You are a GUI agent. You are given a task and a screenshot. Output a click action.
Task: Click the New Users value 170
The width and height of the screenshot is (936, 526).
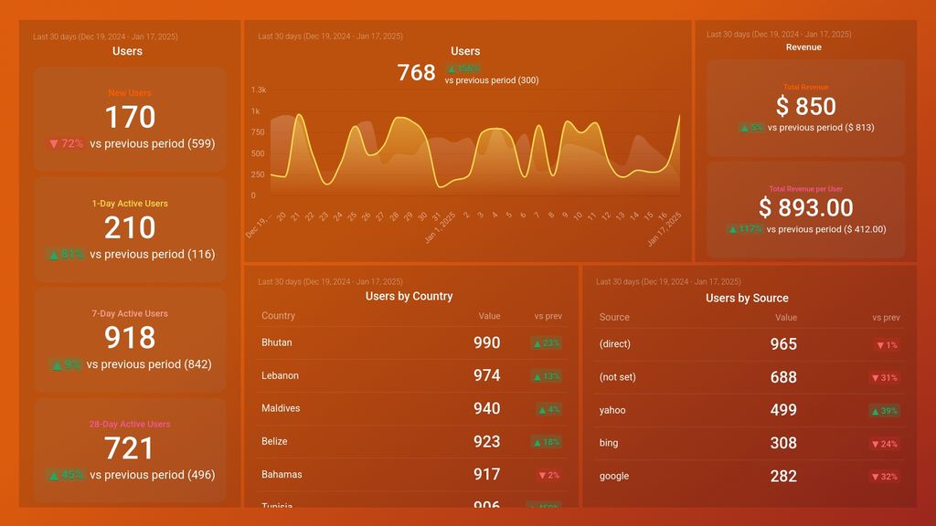(130, 117)
